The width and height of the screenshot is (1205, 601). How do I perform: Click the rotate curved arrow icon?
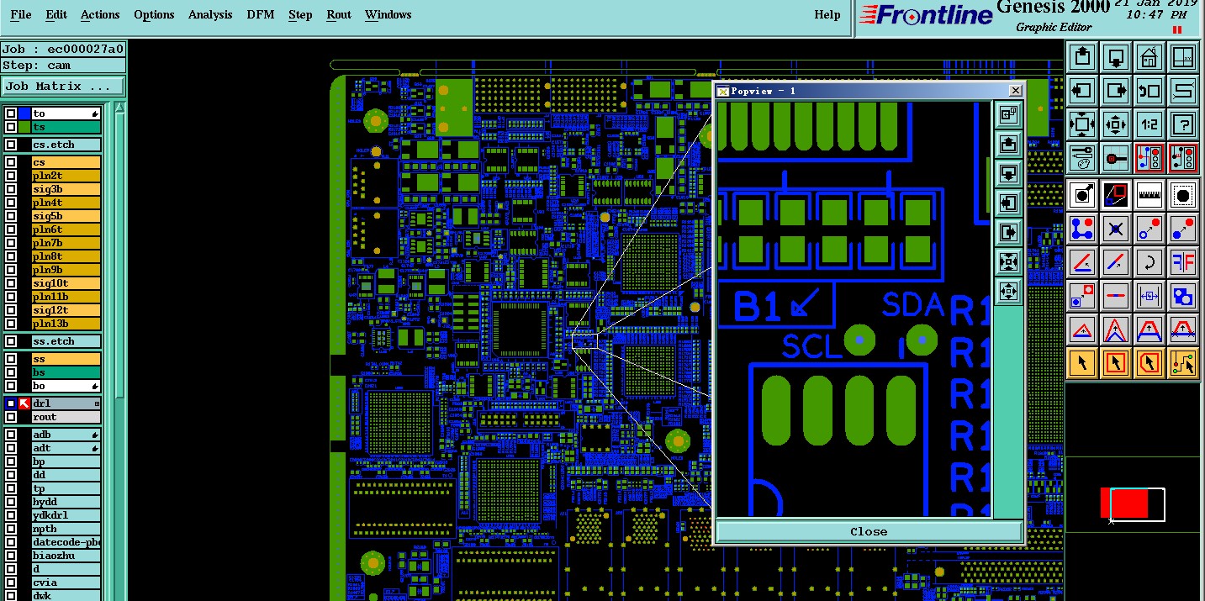[1150, 262]
